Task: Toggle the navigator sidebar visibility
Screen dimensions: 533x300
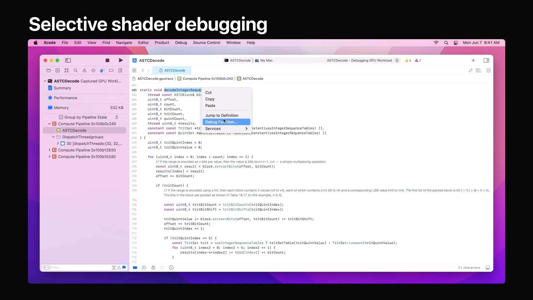Action: click(x=68, y=60)
